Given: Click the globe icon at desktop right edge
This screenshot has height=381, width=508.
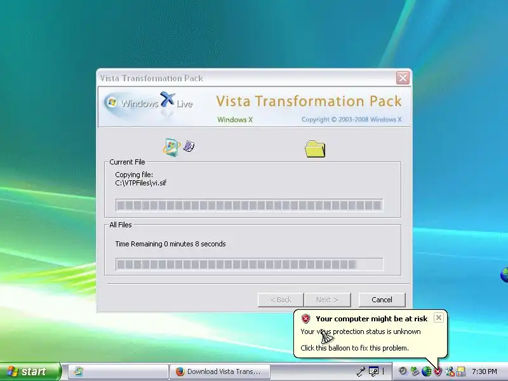Looking at the screenshot, I should pyautogui.click(x=504, y=275).
